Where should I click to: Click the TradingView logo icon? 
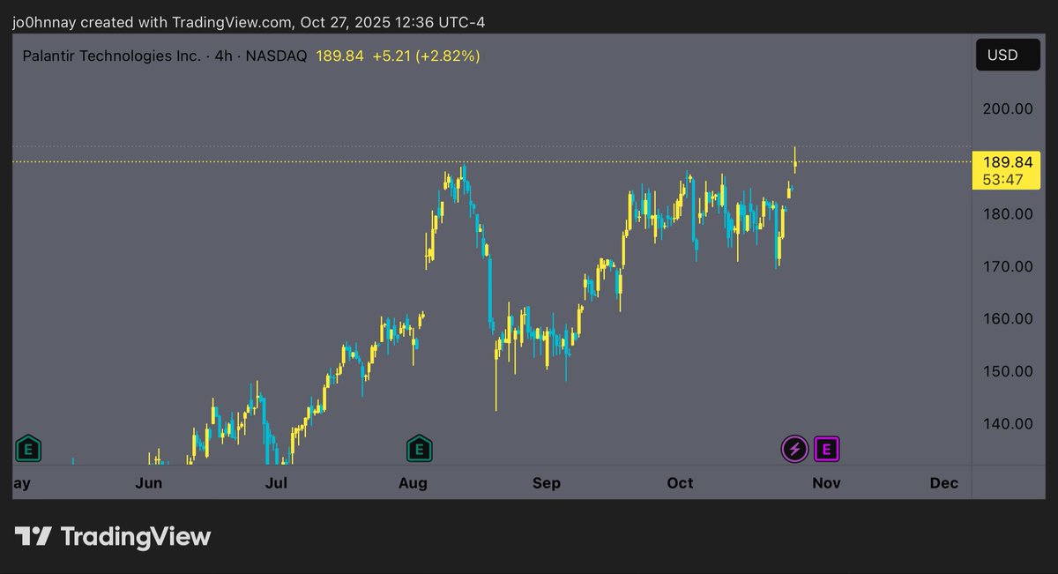point(34,536)
